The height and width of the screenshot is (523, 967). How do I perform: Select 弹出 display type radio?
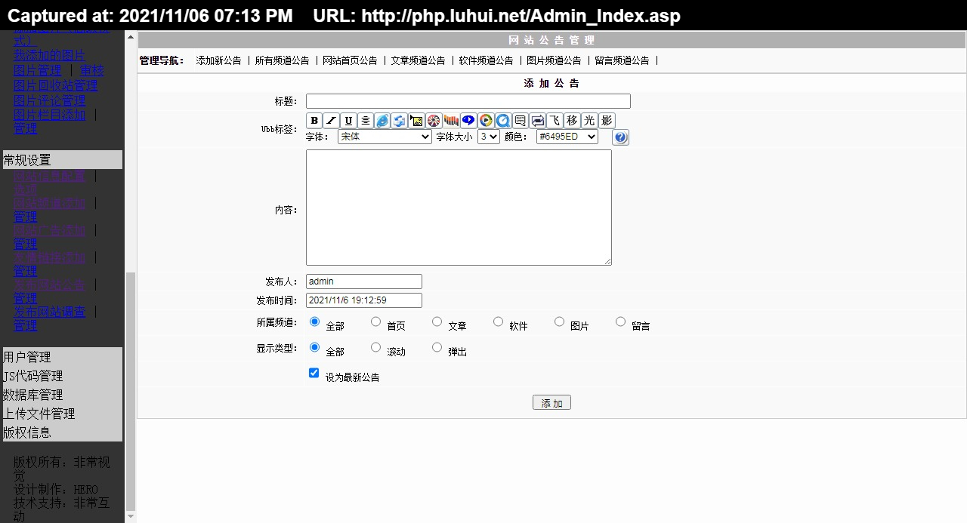click(x=437, y=347)
